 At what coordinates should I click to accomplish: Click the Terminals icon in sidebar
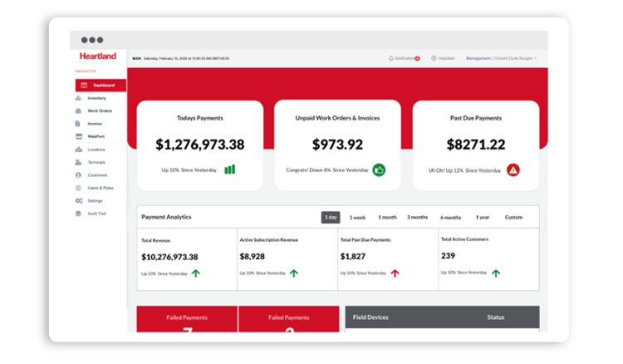coord(79,162)
